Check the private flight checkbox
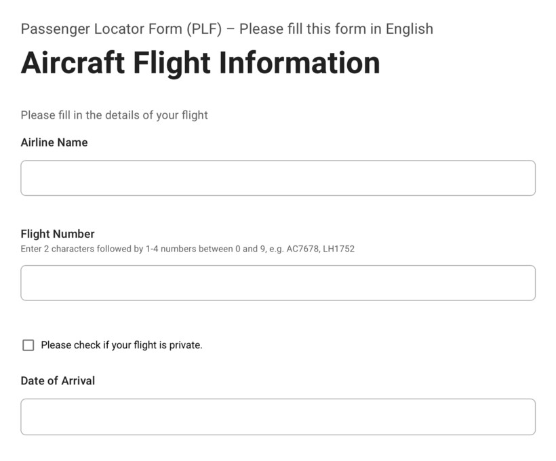Viewport: 556px width, 461px height. coord(28,345)
